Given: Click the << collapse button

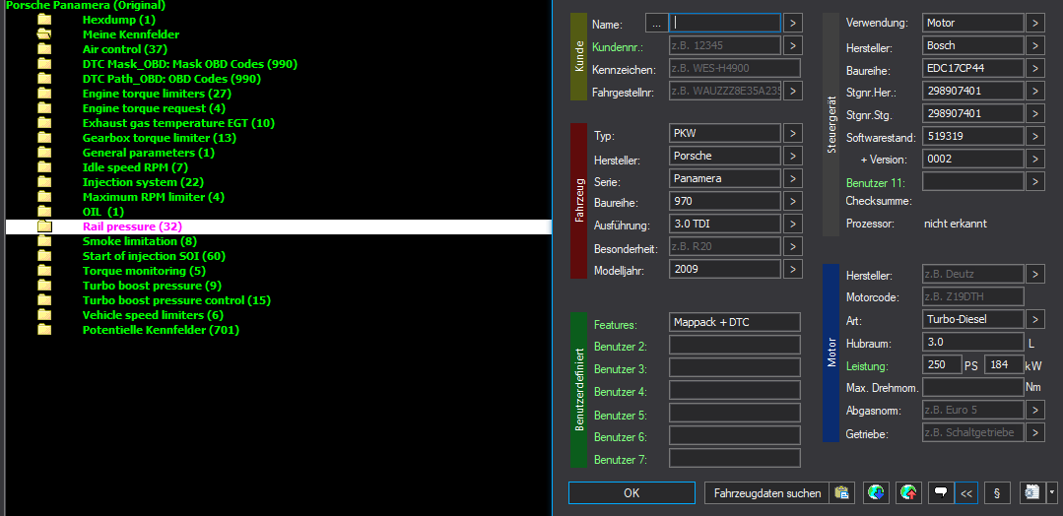Looking at the screenshot, I should pyautogui.click(x=966, y=493).
